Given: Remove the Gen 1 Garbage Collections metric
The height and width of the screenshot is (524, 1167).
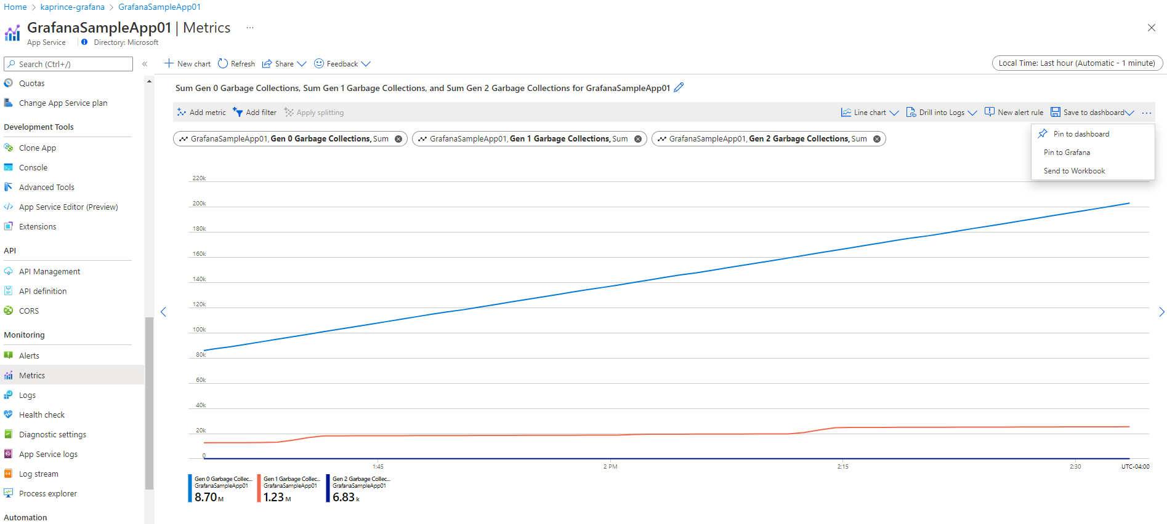Looking at the screenshot, I should pos(638,139).
